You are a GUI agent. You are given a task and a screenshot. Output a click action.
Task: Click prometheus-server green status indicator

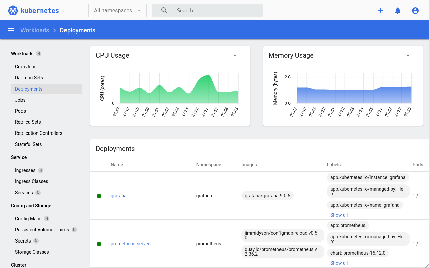(99, 244)
